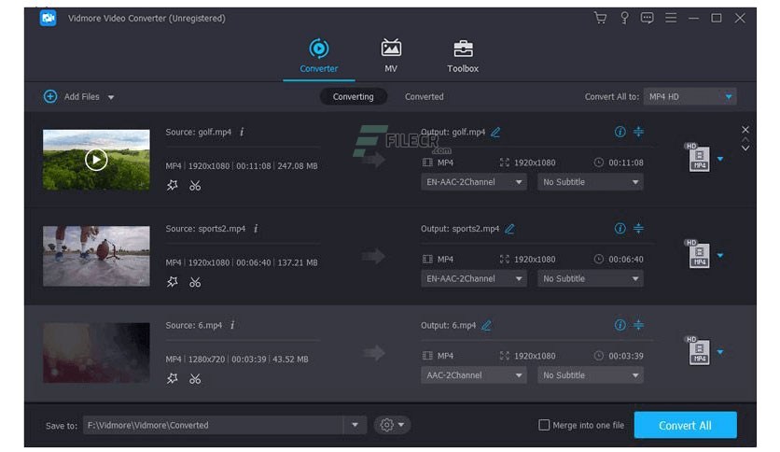Open the hamburger menu icon
The image size is (780, 452).
point(671,19)
